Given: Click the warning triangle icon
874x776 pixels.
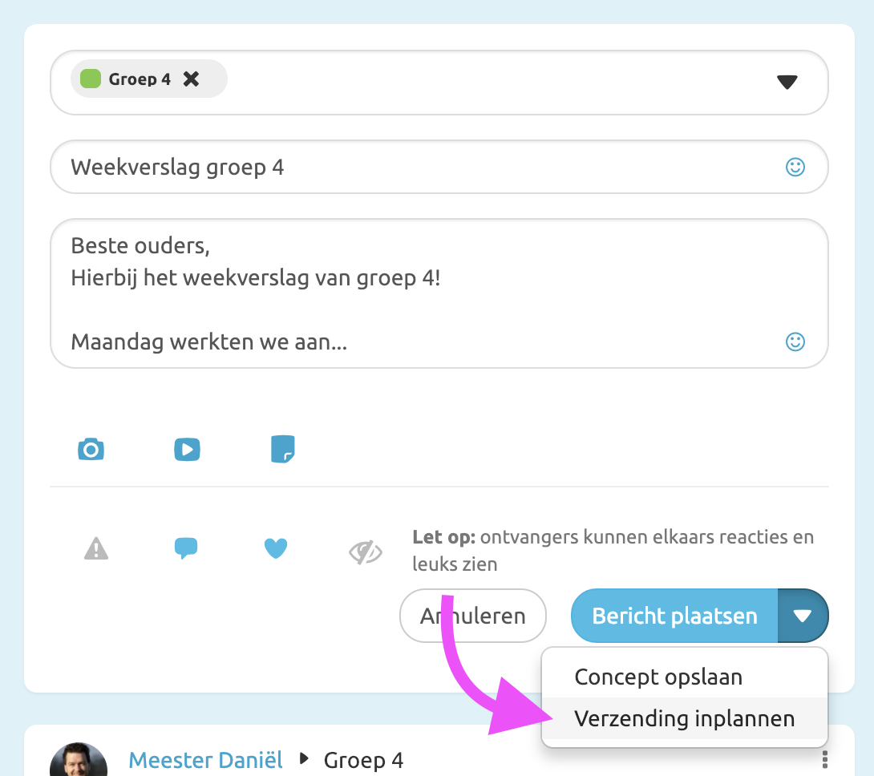Looking at the screenshot, I should pyautogui.click(x=96, y=548).
